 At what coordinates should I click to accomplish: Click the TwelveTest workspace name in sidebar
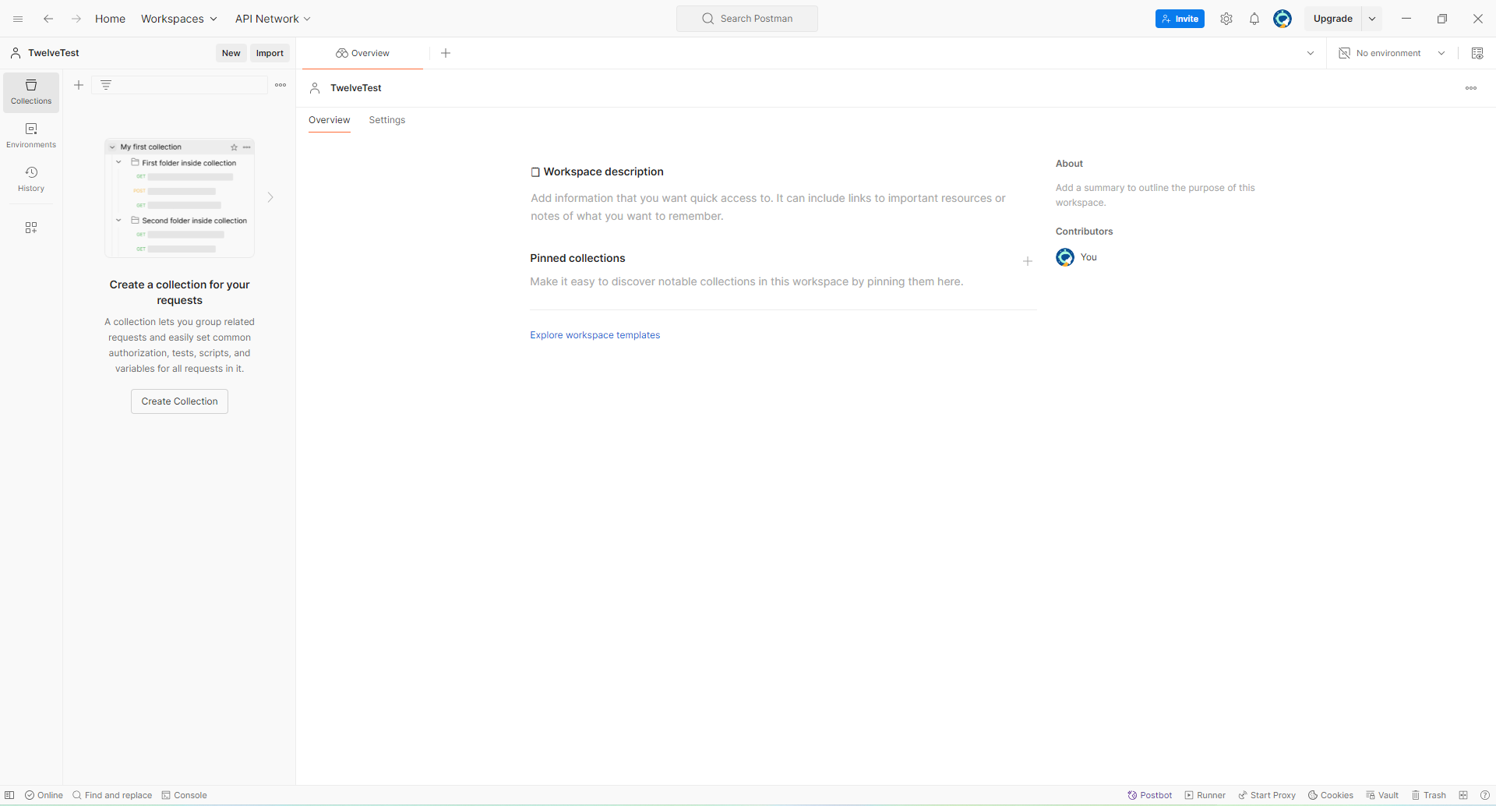click(53, 53)
